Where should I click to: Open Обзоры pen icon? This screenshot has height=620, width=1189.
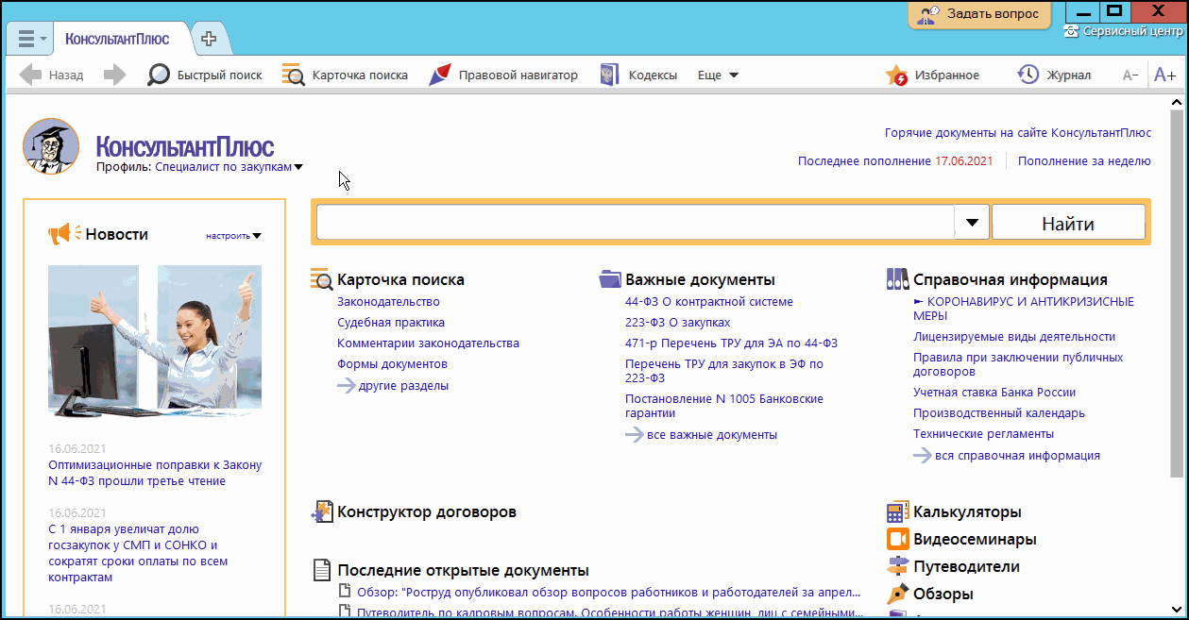[x=897, y=595]
